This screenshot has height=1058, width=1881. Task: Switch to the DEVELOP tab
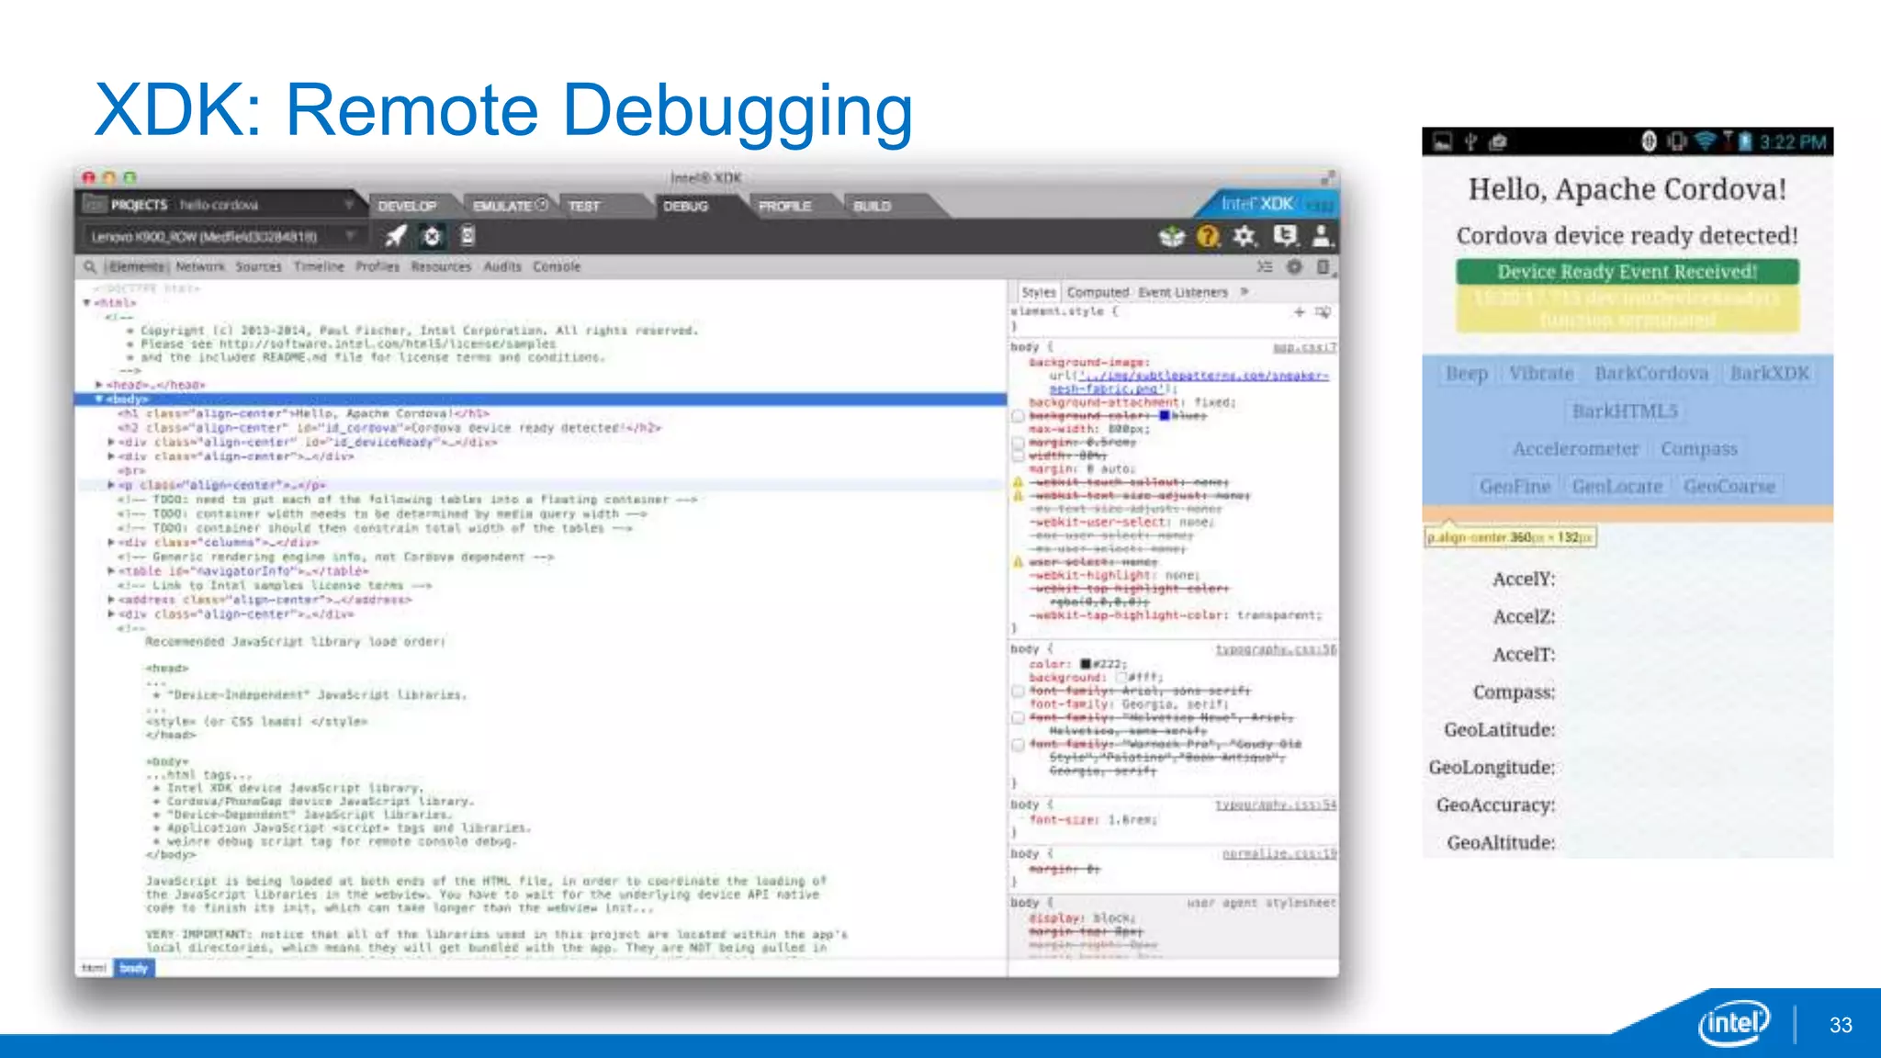click(407, 206)
